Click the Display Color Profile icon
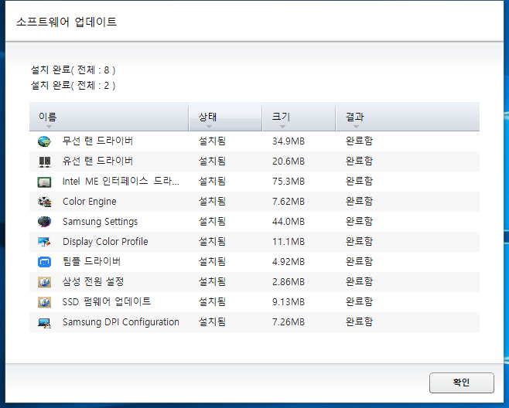This screenshot has height=408, width=509. click(44, 242)
